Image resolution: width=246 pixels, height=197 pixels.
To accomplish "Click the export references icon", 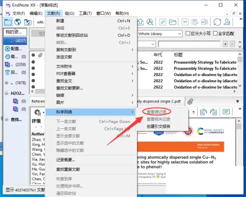I will [141, 22].
